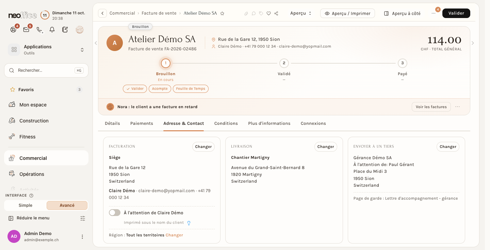Screen dimensions: 490x250
Task: Change the Envoyer à un tiers address
Action: (x=448, y=147)
